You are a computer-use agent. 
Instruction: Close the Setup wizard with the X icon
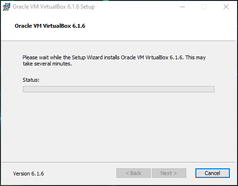226,7
